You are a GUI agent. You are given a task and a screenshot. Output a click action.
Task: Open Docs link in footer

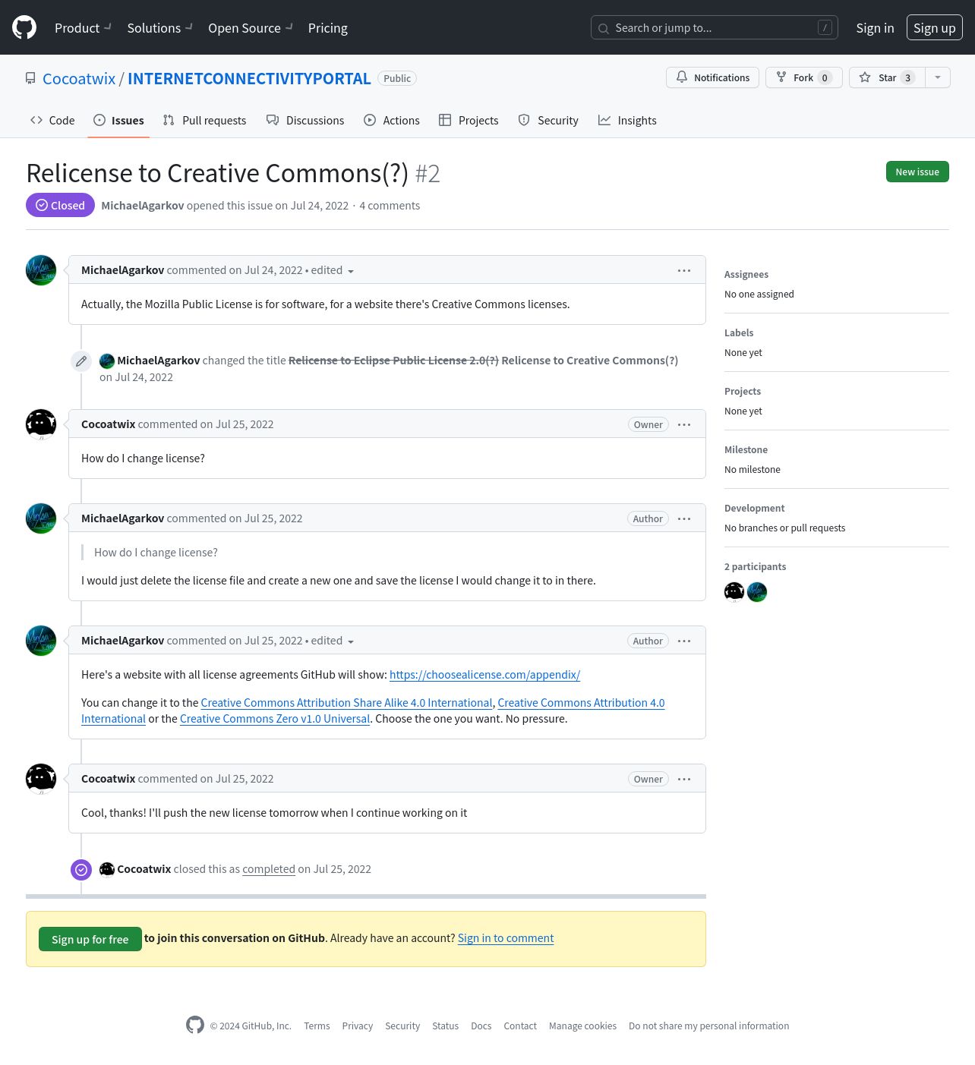click(x=481, y=1026)
